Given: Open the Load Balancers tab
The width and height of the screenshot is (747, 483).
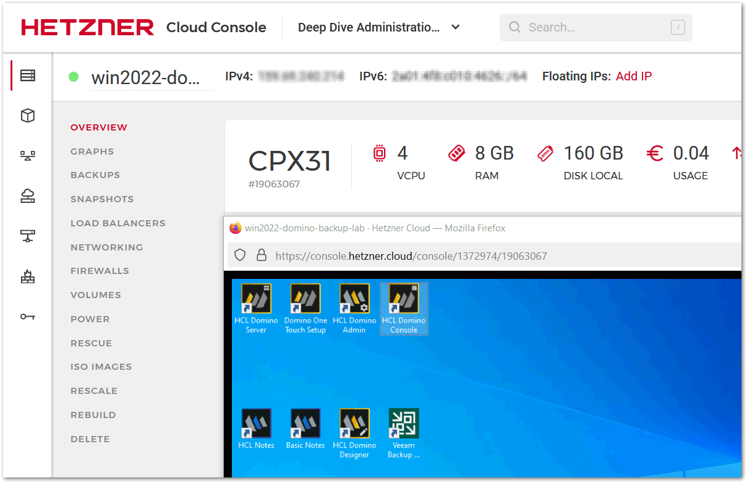Looking at the screenshot, I should tap(118, 223).
